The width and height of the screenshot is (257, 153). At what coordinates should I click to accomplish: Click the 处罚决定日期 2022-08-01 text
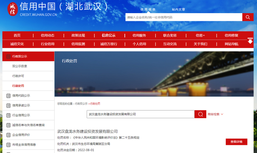76,150
